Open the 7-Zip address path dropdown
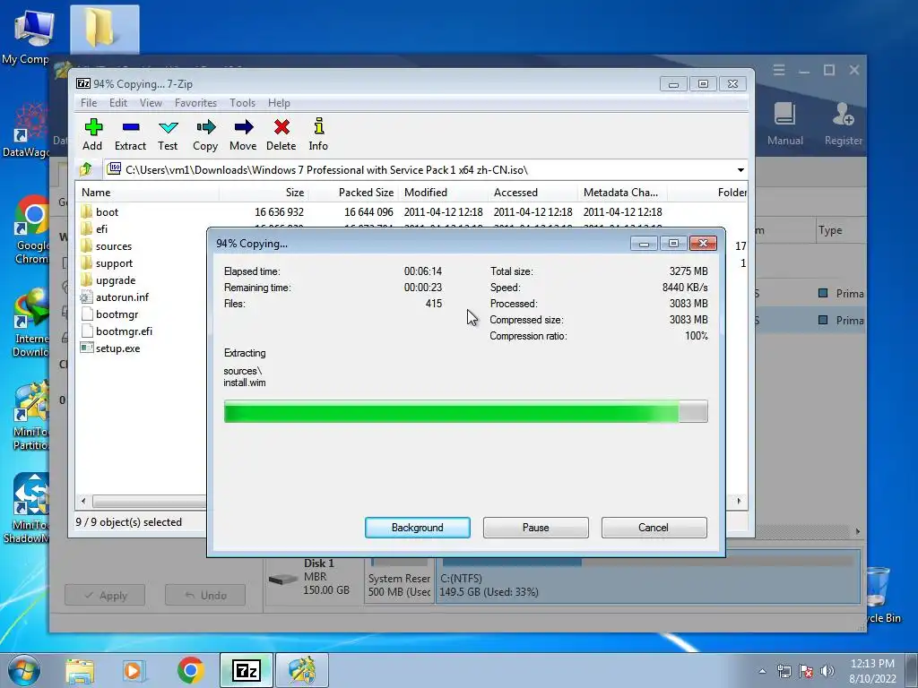Viewport: 918px width, 688px height. (740, 169)
